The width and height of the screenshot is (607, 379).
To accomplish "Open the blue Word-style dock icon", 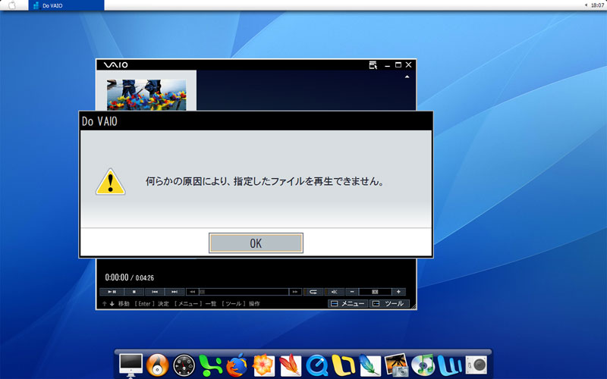I will click(x=450, y=365).
